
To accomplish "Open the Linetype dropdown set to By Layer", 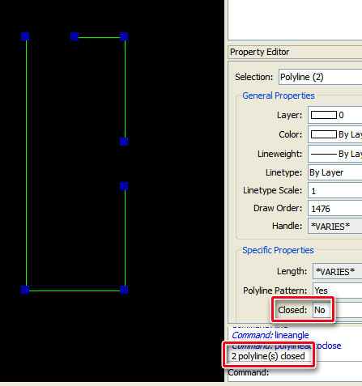I will coord(335,172).
